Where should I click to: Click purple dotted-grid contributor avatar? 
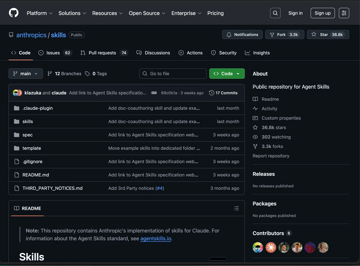coord(310,247)
